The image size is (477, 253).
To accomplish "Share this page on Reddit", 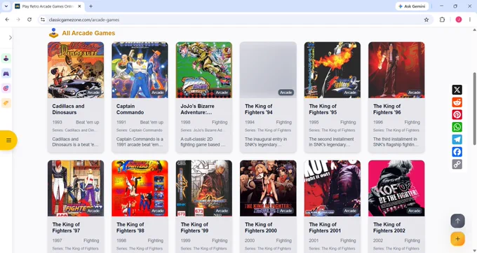I will pyautogui.click(x=457, y=102).
